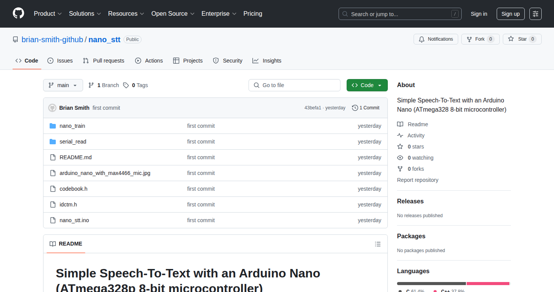The image size is (554, 292).
Task: Click the file icon beside codebook.h
Action: (53, 189)
